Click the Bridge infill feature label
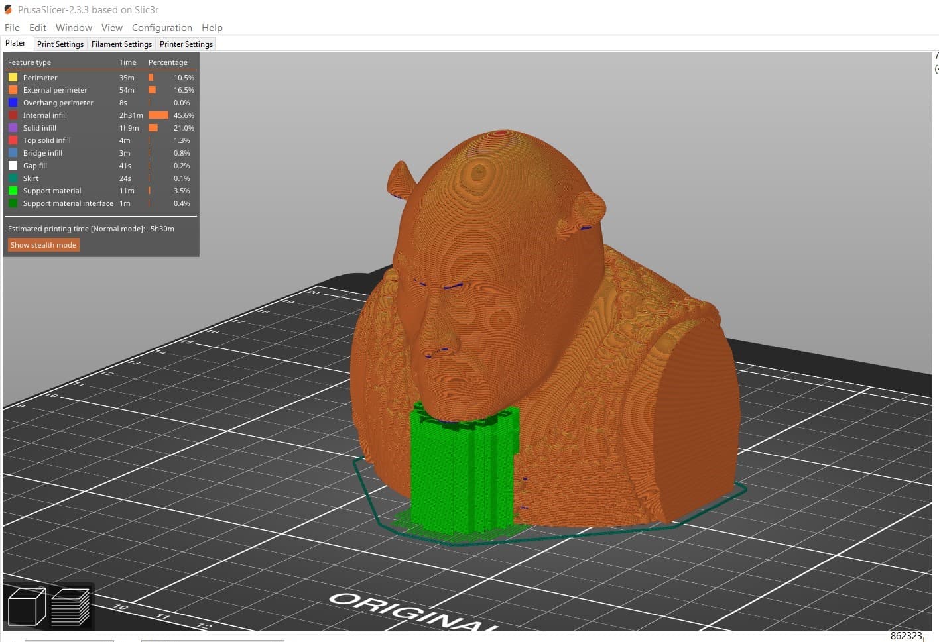Screen dimensions: 939x642 tap(42, 153)
